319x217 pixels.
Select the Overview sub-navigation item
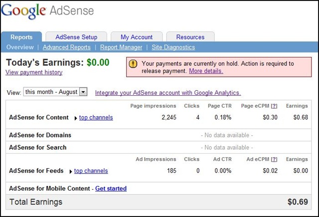click(x=20, y=47)
